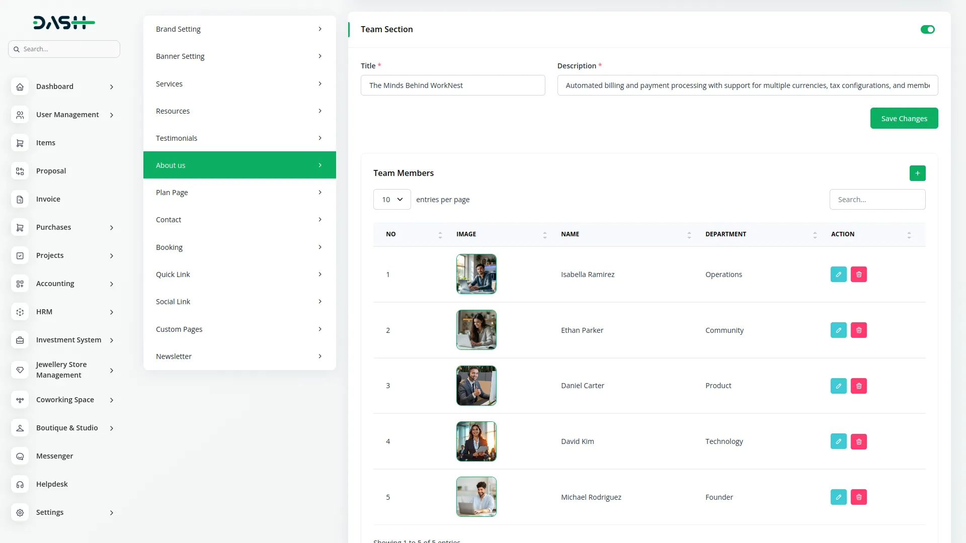
Task: Select the About us menu item
Action: point(171,165)
